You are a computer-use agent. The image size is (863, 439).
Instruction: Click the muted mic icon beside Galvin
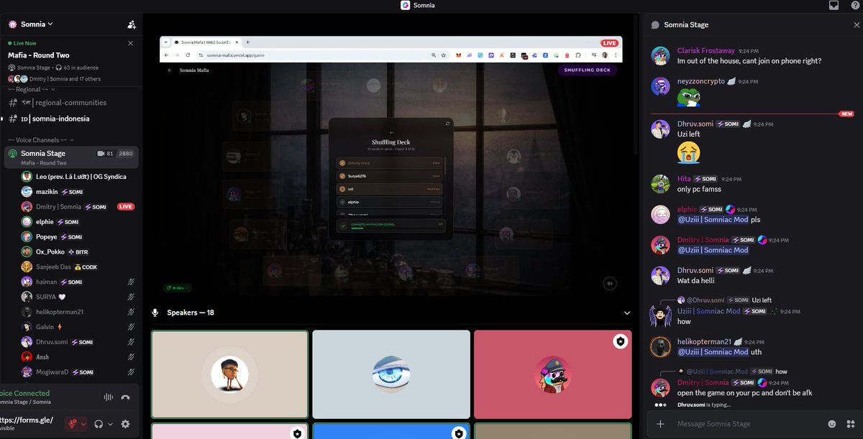[x=131, y=327]
